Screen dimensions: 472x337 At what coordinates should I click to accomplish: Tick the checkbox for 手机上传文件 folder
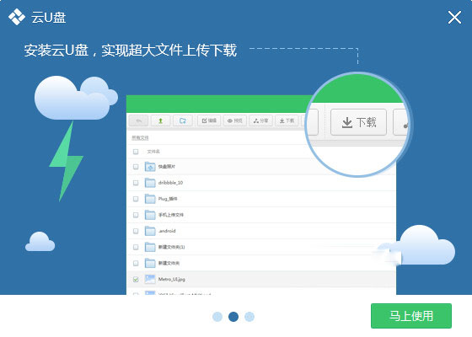(136, 215)
